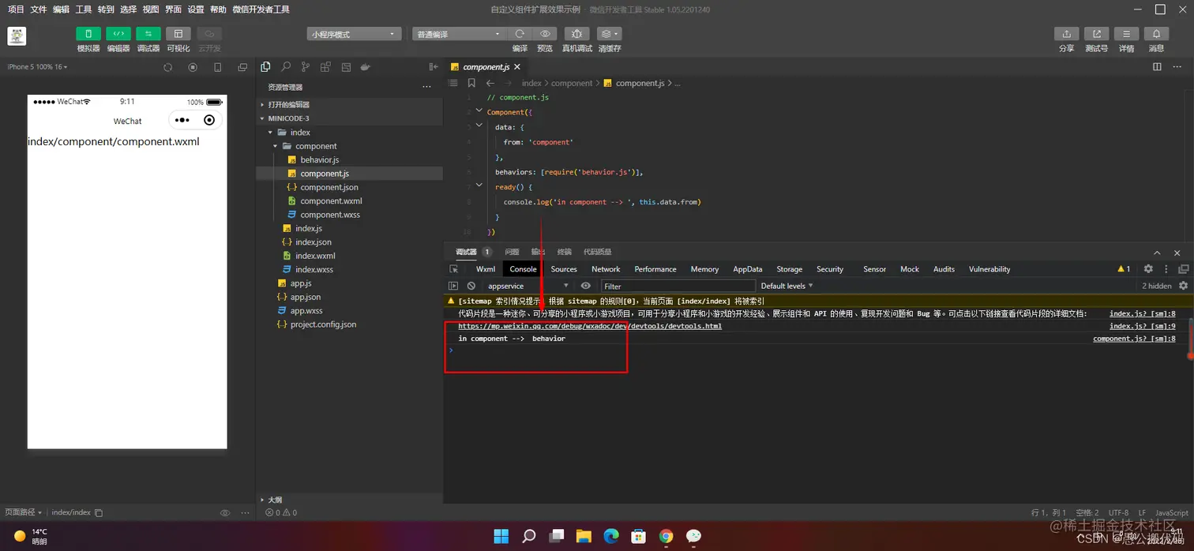The height and width of the screenshot is (551, 1194).
Task: Open the console settings gear beside 2 hidden
Action: point(1183,286)
